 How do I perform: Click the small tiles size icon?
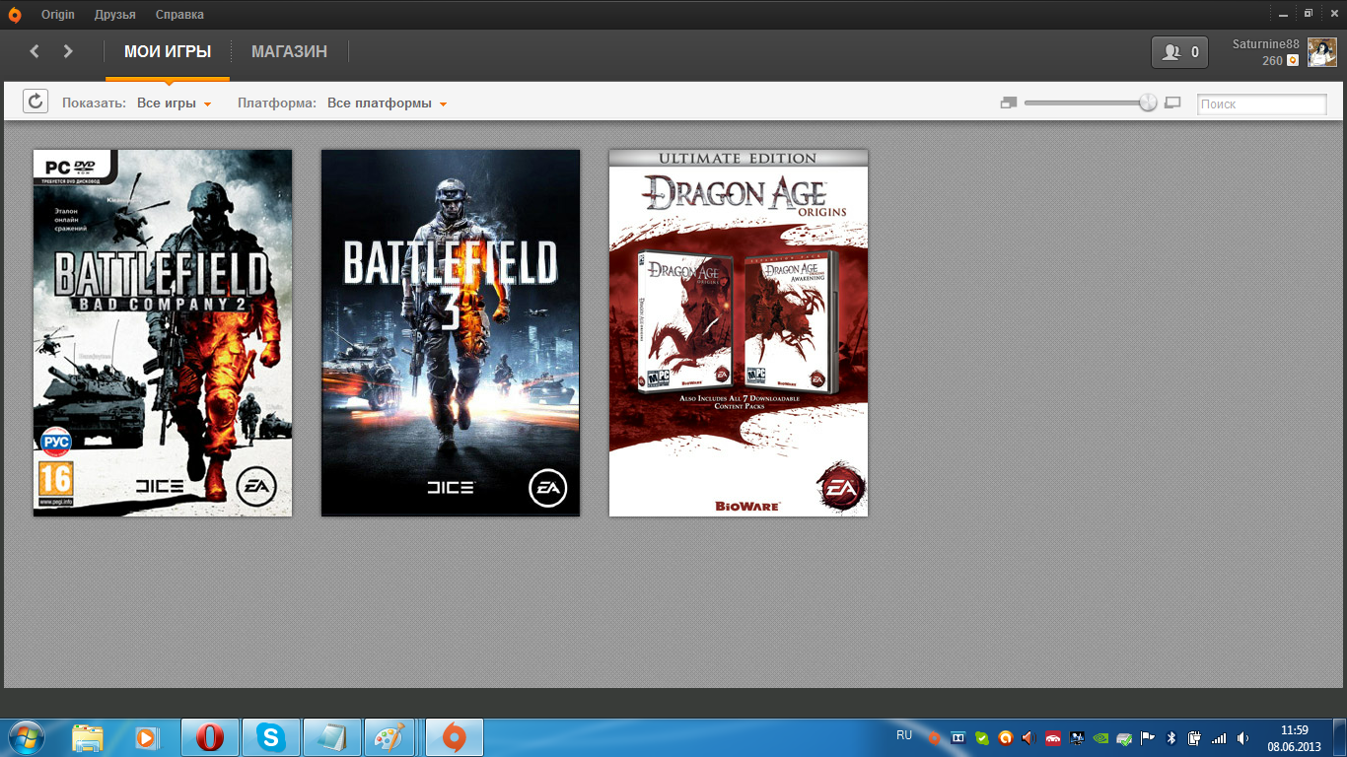tap(1008, 103)
